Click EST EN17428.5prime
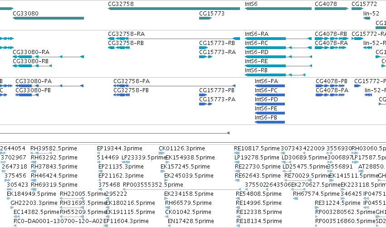 (191, 221)
